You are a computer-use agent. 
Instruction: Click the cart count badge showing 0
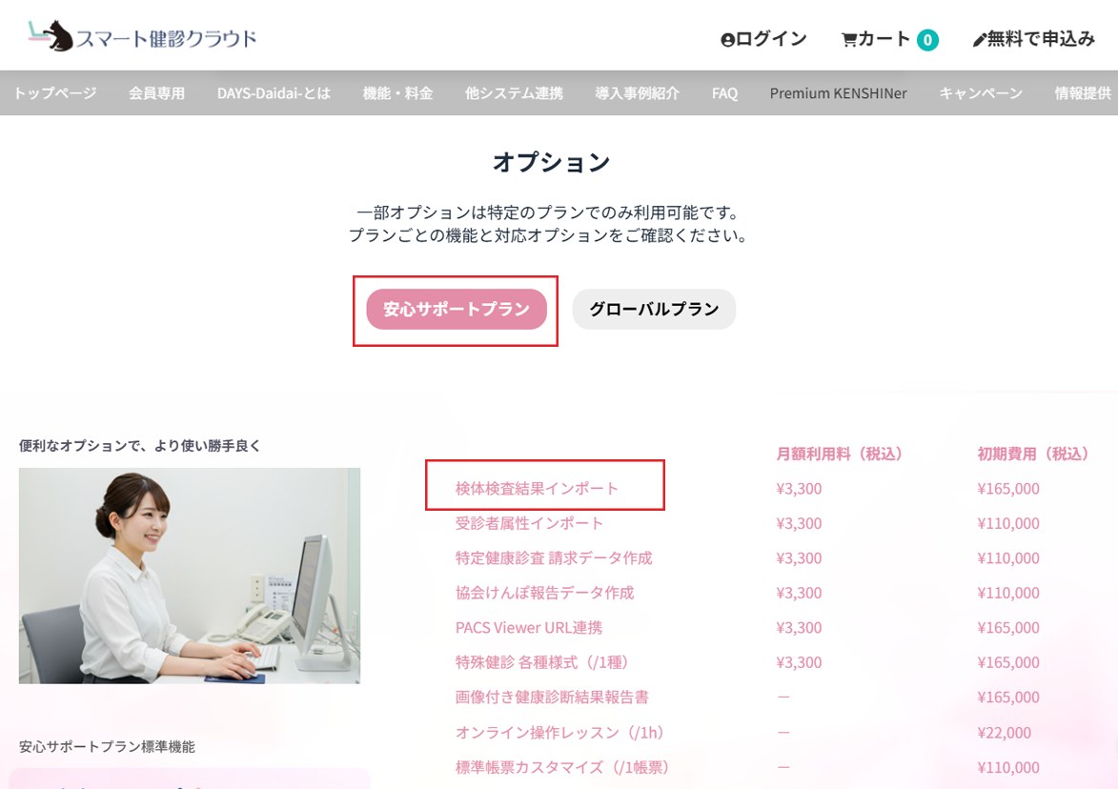(x=927, y=40)
